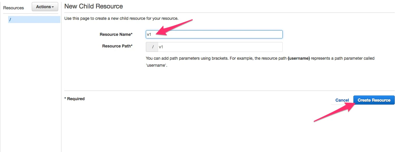Click the path parameters help paragraph
The image size is (400, 152).
(x=260, y=62)
